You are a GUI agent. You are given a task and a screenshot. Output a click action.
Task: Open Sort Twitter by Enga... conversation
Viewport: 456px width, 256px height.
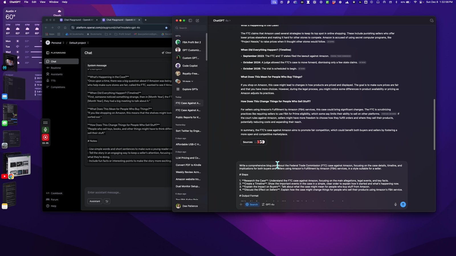(188, 131)
